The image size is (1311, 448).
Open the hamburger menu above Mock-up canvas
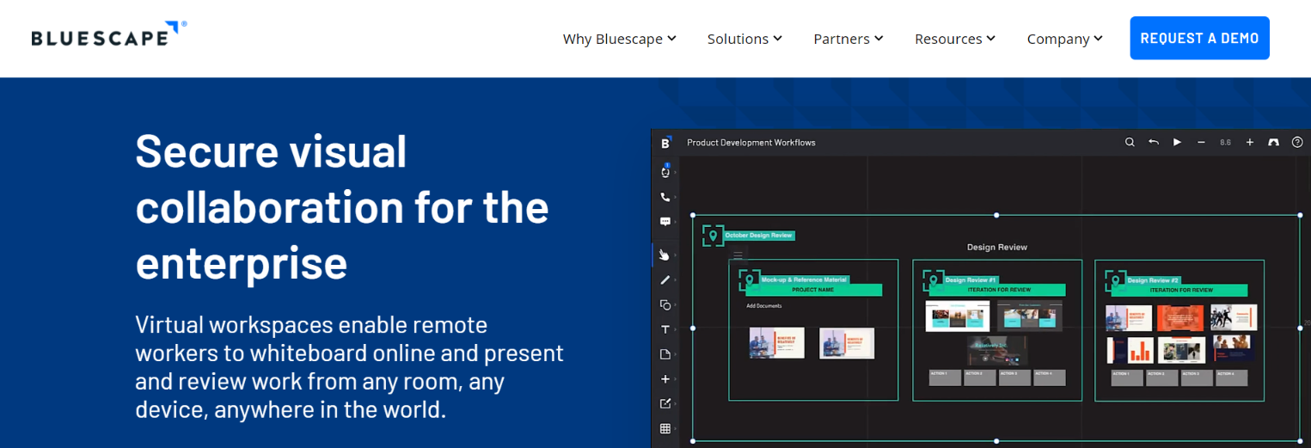[738, 254]
